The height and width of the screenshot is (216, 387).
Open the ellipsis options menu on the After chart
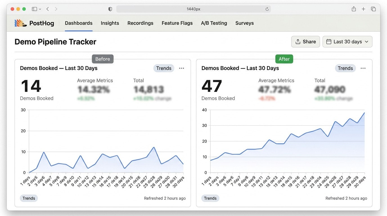[x=363, y=68]
